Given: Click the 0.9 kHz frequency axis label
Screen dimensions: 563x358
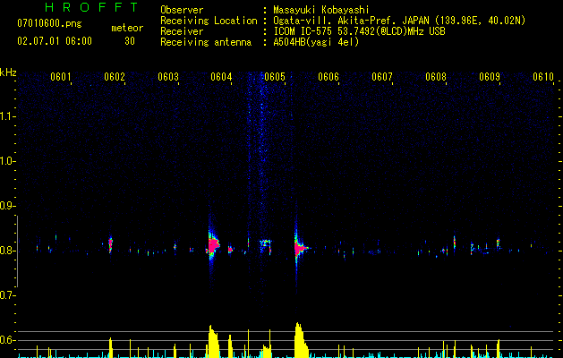Looking at the screenshot, I should pyautogui.click(x=7, y=206).
